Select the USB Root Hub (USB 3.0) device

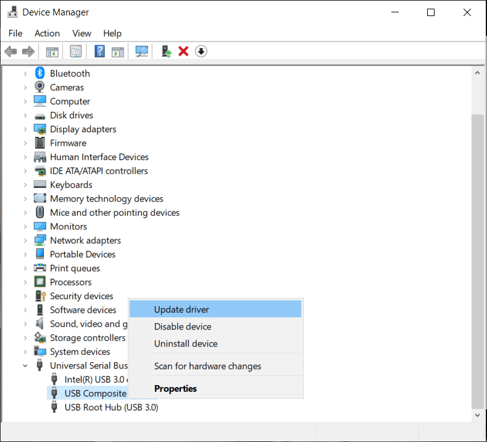(x=111, y=407)
